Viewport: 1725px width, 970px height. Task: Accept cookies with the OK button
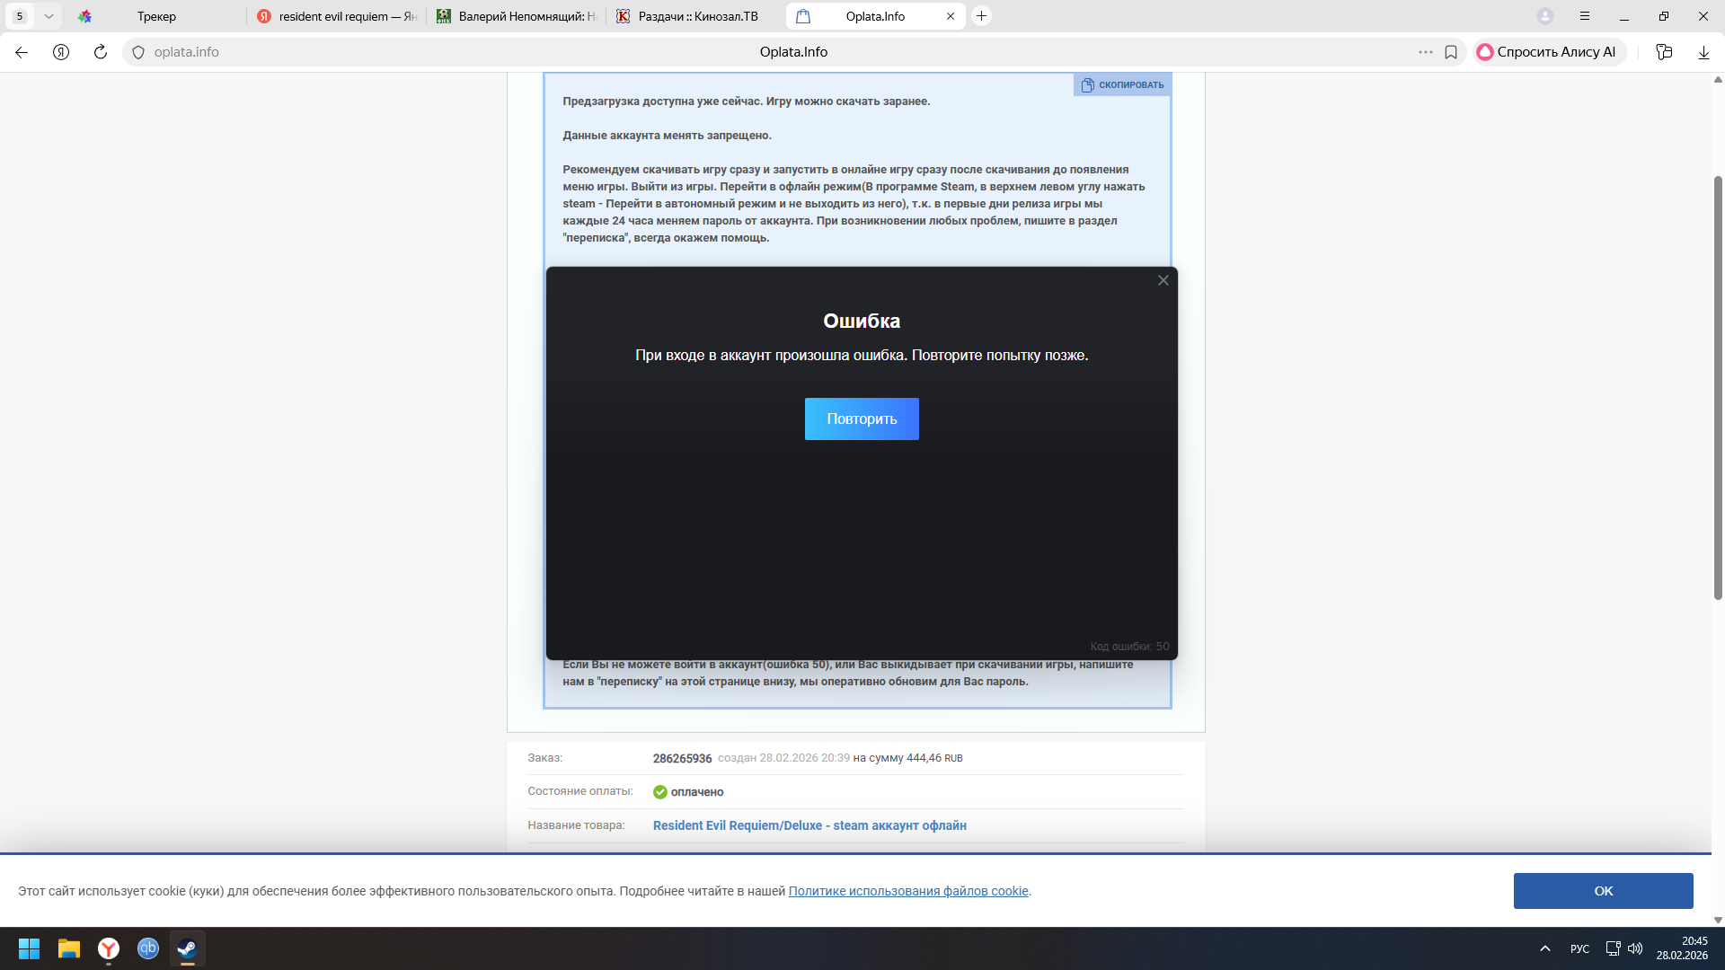click(x=1603, y=891)
